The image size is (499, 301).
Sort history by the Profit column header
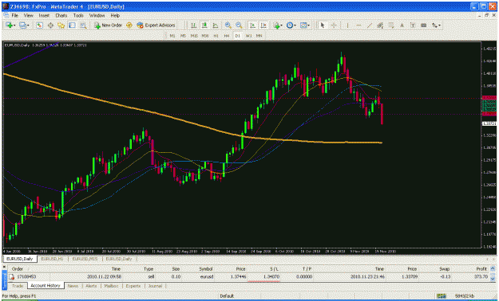[481, 269]
